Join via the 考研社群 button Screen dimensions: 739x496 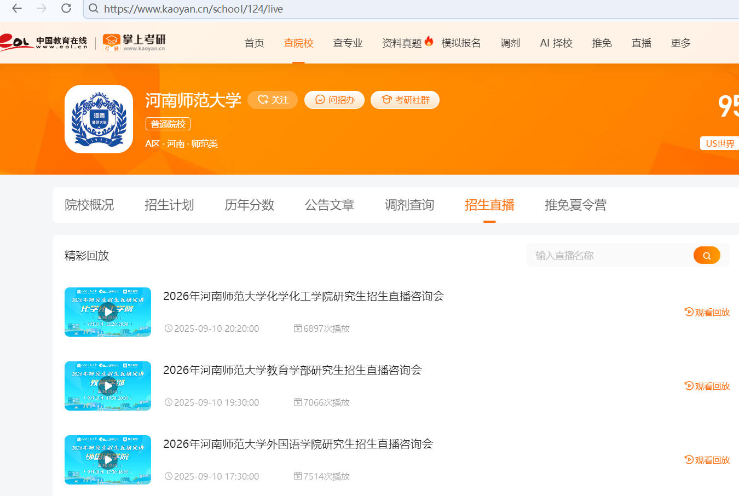[x=405, y=100]
